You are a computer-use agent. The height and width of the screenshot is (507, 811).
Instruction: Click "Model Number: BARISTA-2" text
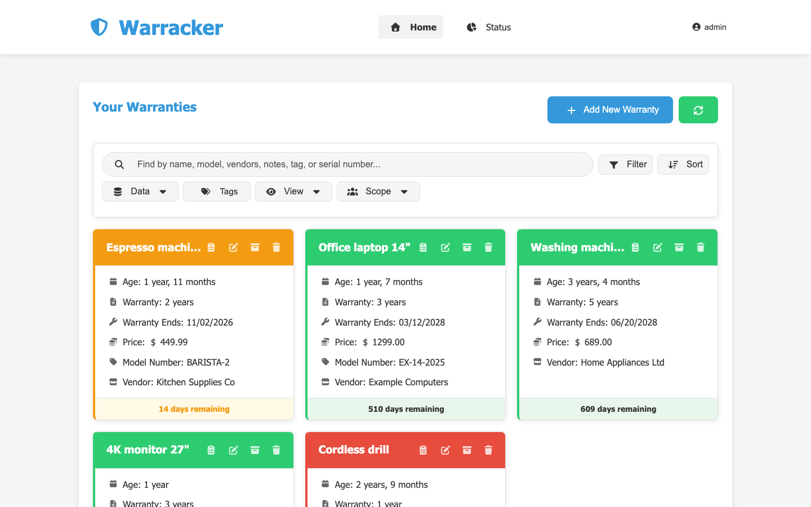click(x=176, y=362)
